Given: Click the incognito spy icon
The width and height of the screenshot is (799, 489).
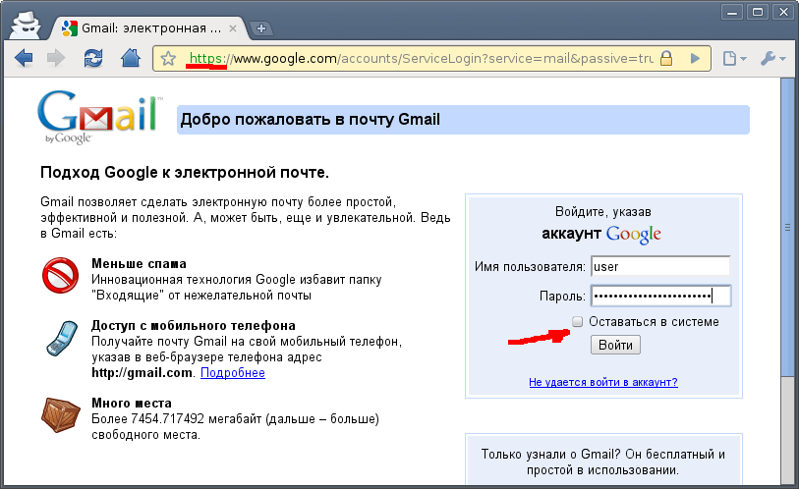Looking at the screenshot, I should pos(25,25).
